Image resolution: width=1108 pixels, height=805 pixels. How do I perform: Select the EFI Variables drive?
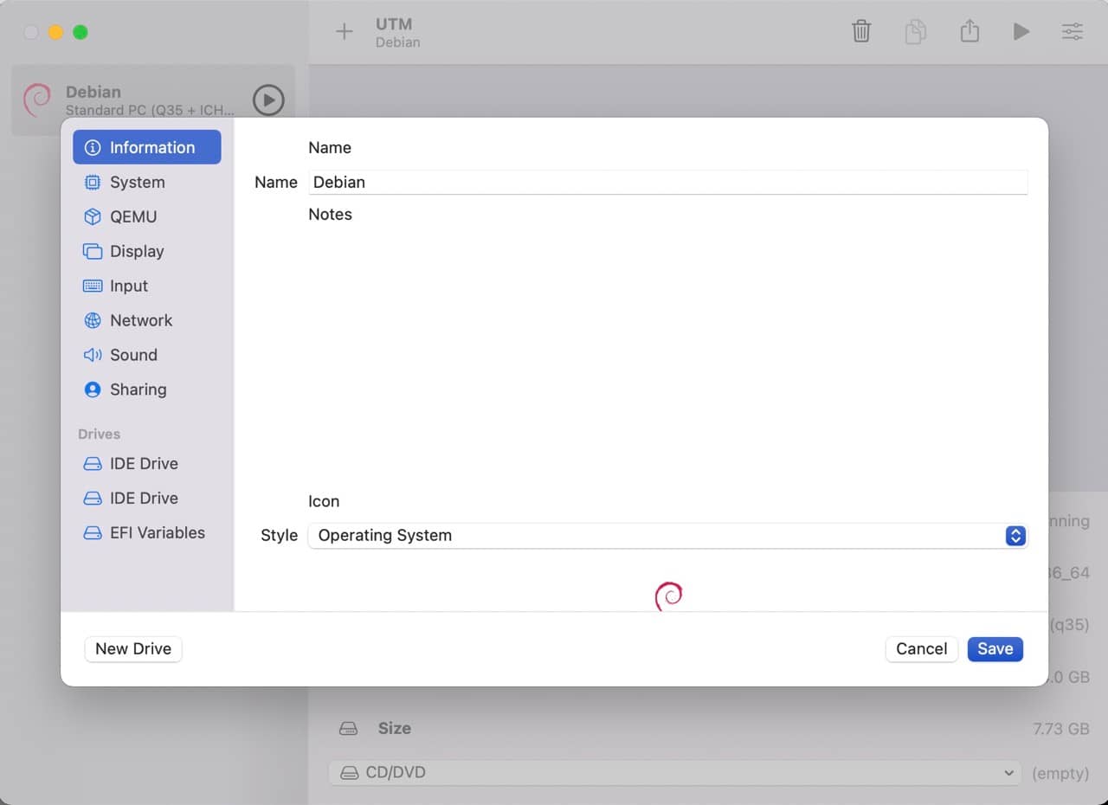[147, 532]
